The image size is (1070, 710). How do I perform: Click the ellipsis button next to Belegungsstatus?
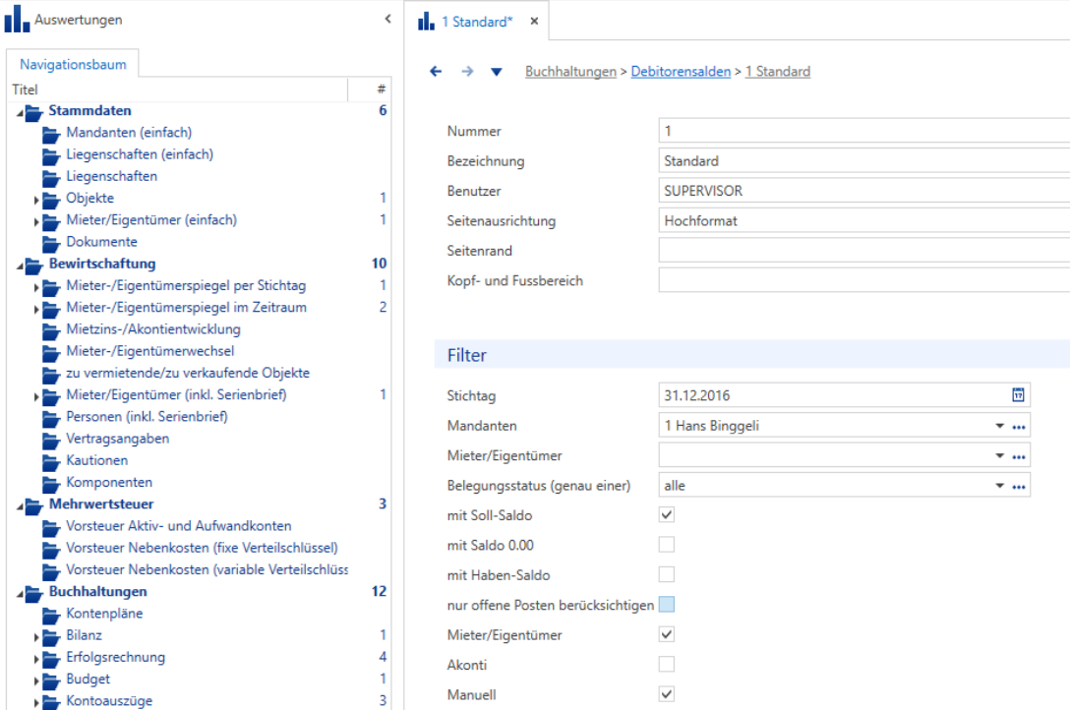point(1019,487)
